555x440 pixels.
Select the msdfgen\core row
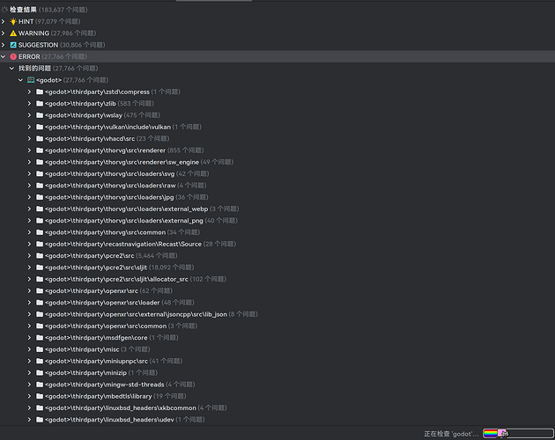[x=277, y=337]
